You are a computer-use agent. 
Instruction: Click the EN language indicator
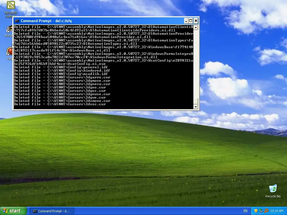[x=245, y=211]
